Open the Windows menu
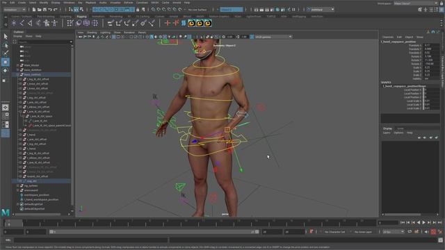The image size is (445, 250). pyautogui.click(x=69, y=3)
